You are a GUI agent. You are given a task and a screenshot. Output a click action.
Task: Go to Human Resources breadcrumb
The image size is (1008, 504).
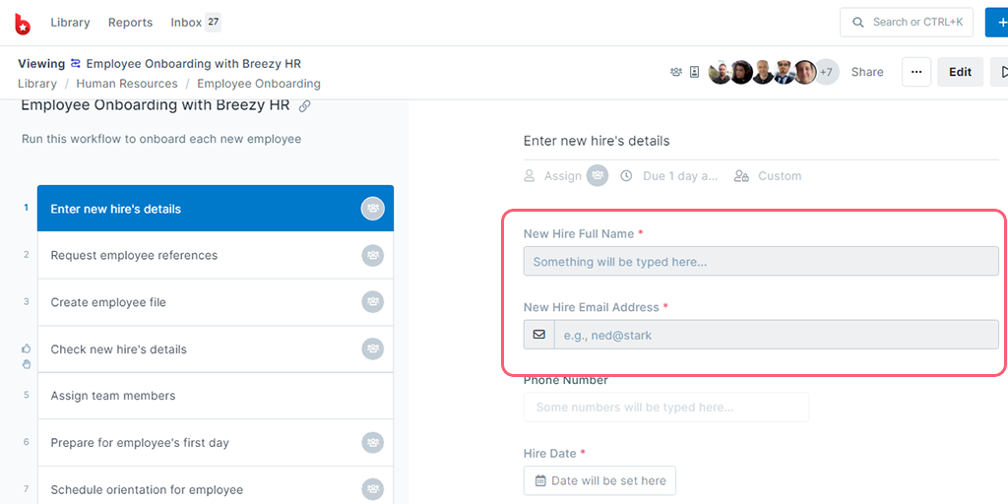point(127,84)
